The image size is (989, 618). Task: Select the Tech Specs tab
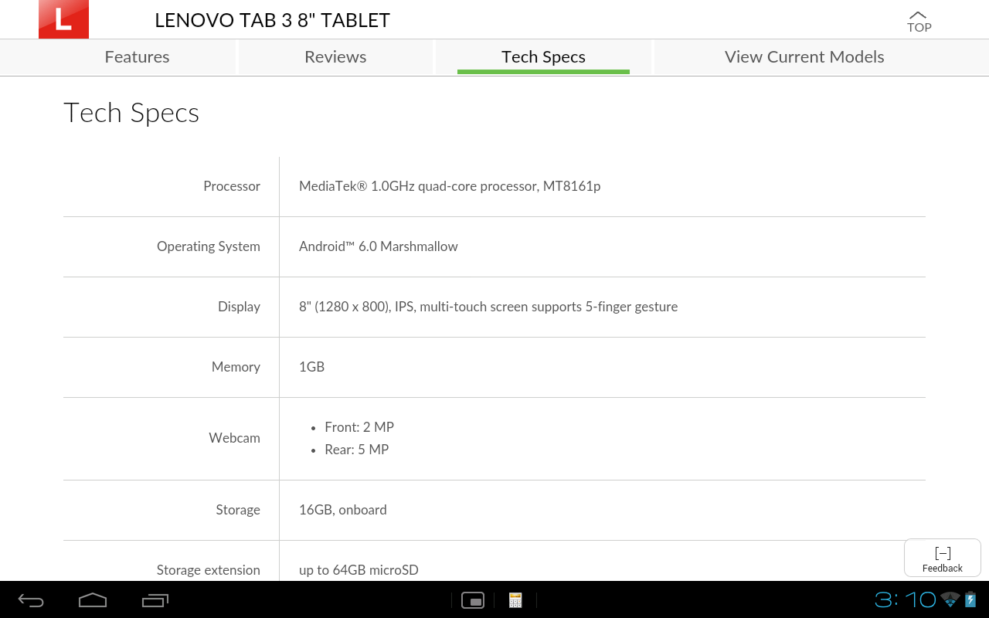543,57
